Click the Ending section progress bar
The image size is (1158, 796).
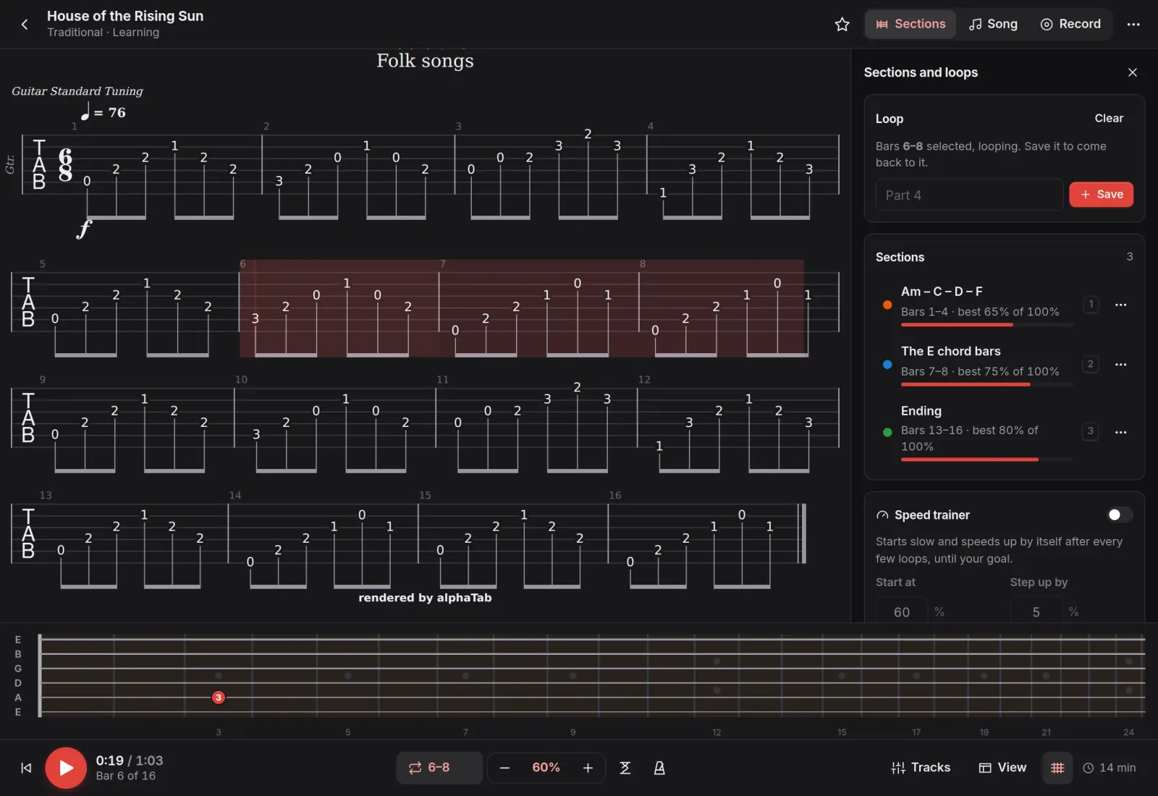(x=986, y=460)
